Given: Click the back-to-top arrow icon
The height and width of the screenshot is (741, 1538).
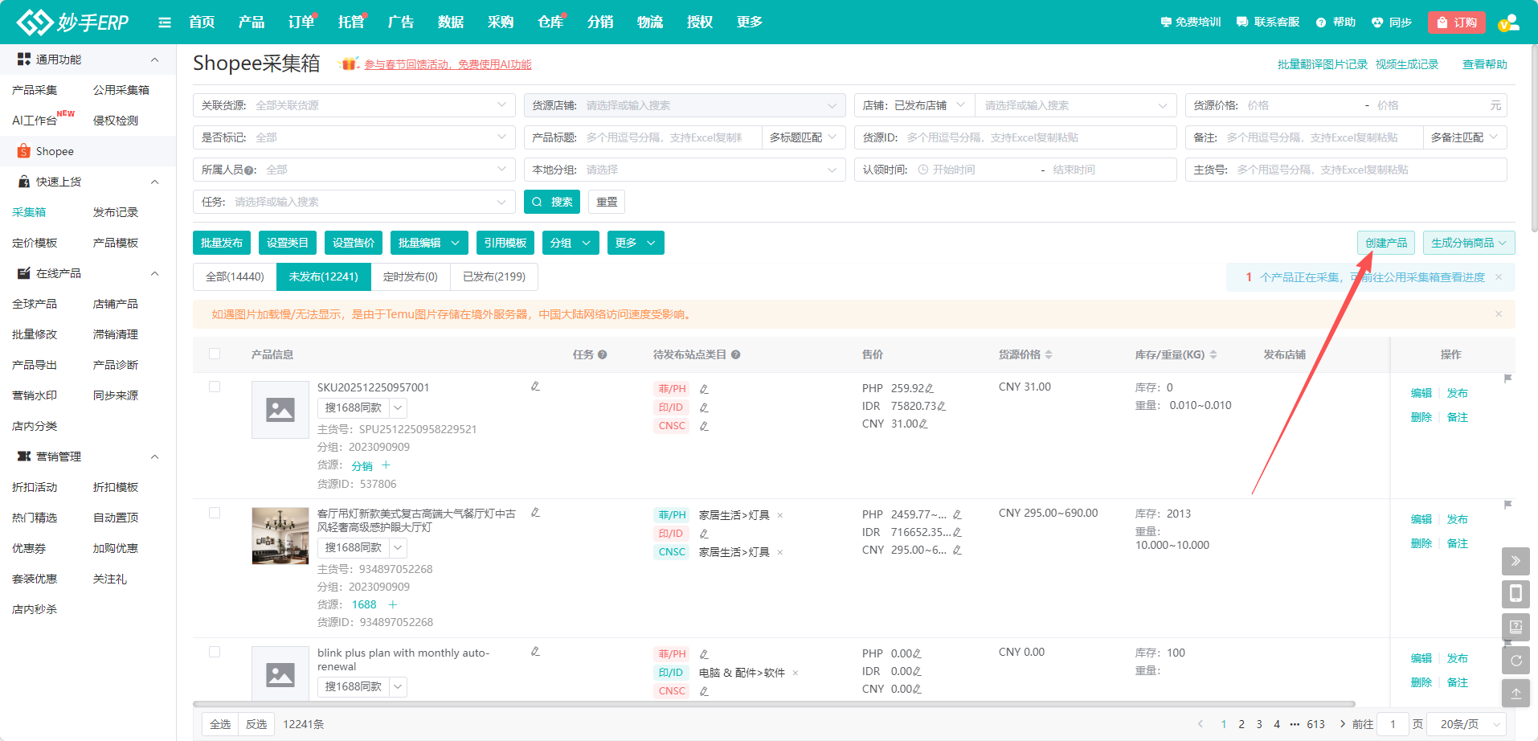Looking at the screenshot, I should click(x=1516, y=693).
